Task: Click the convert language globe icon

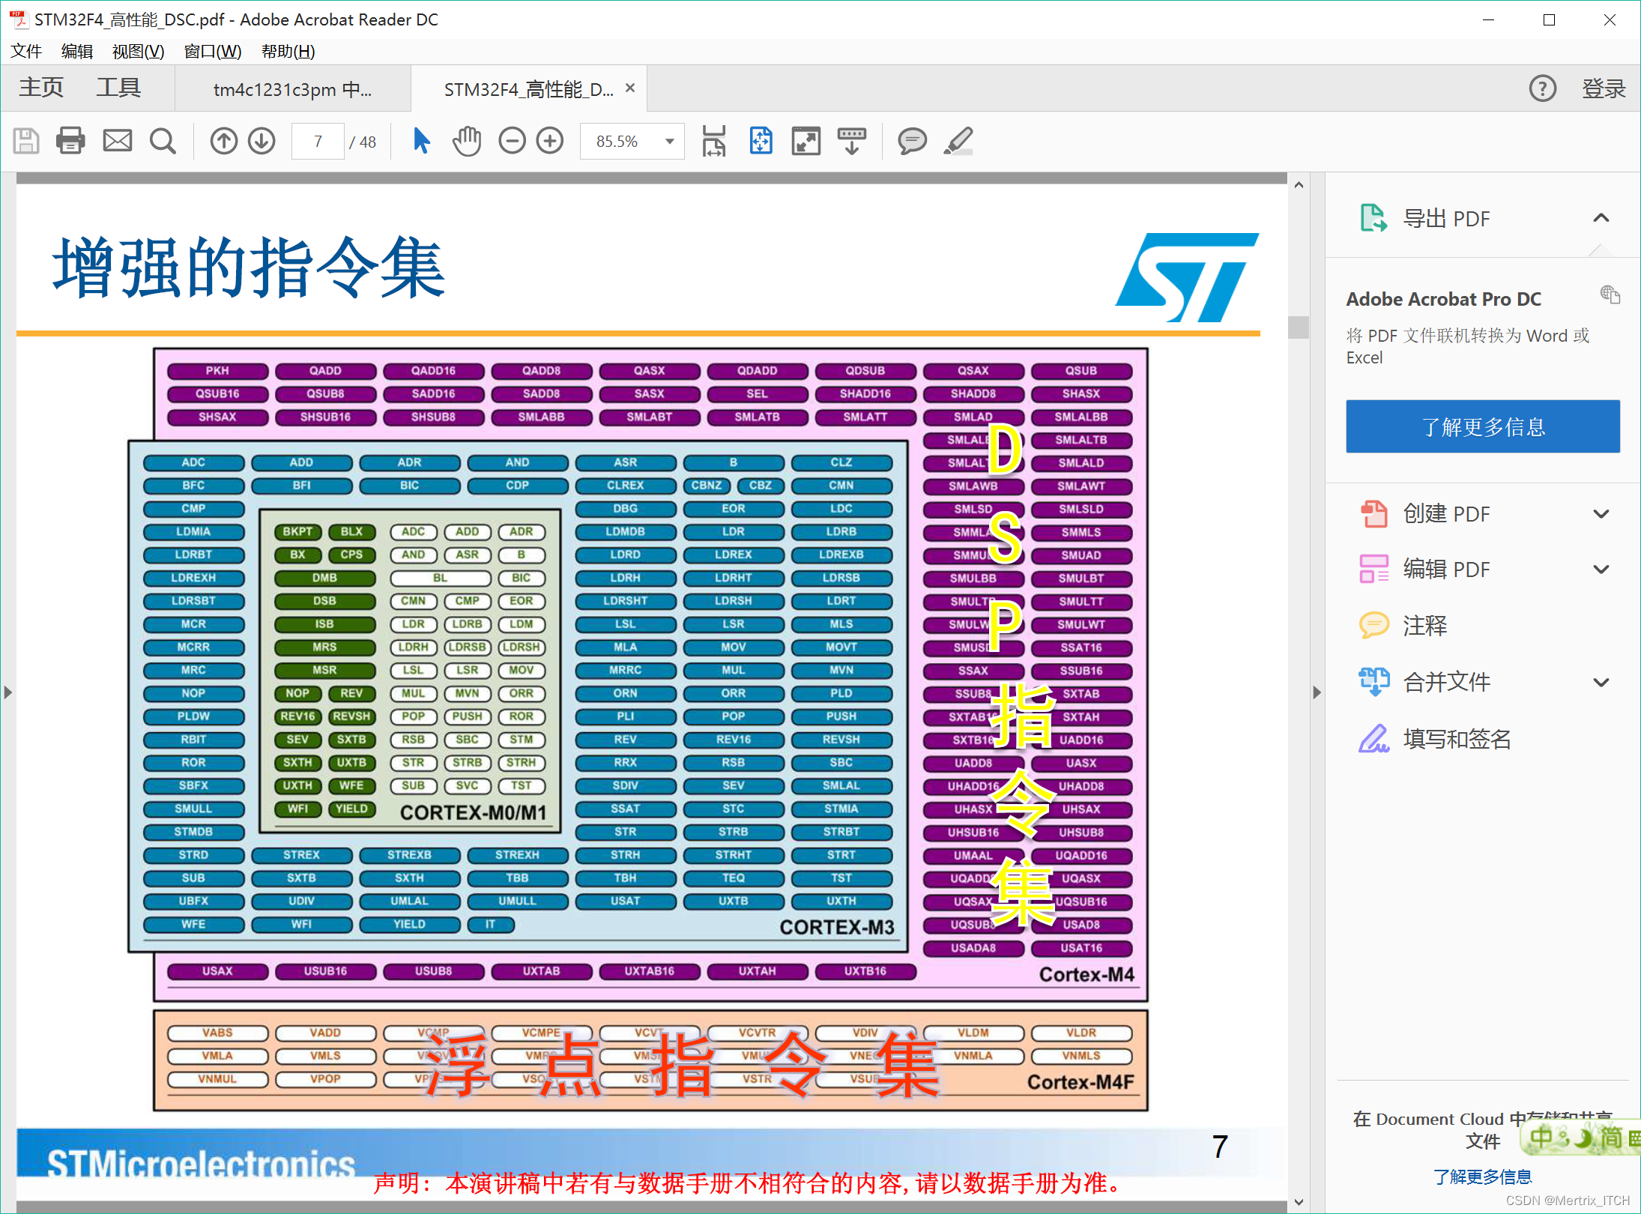Action: coord(1610,295)
